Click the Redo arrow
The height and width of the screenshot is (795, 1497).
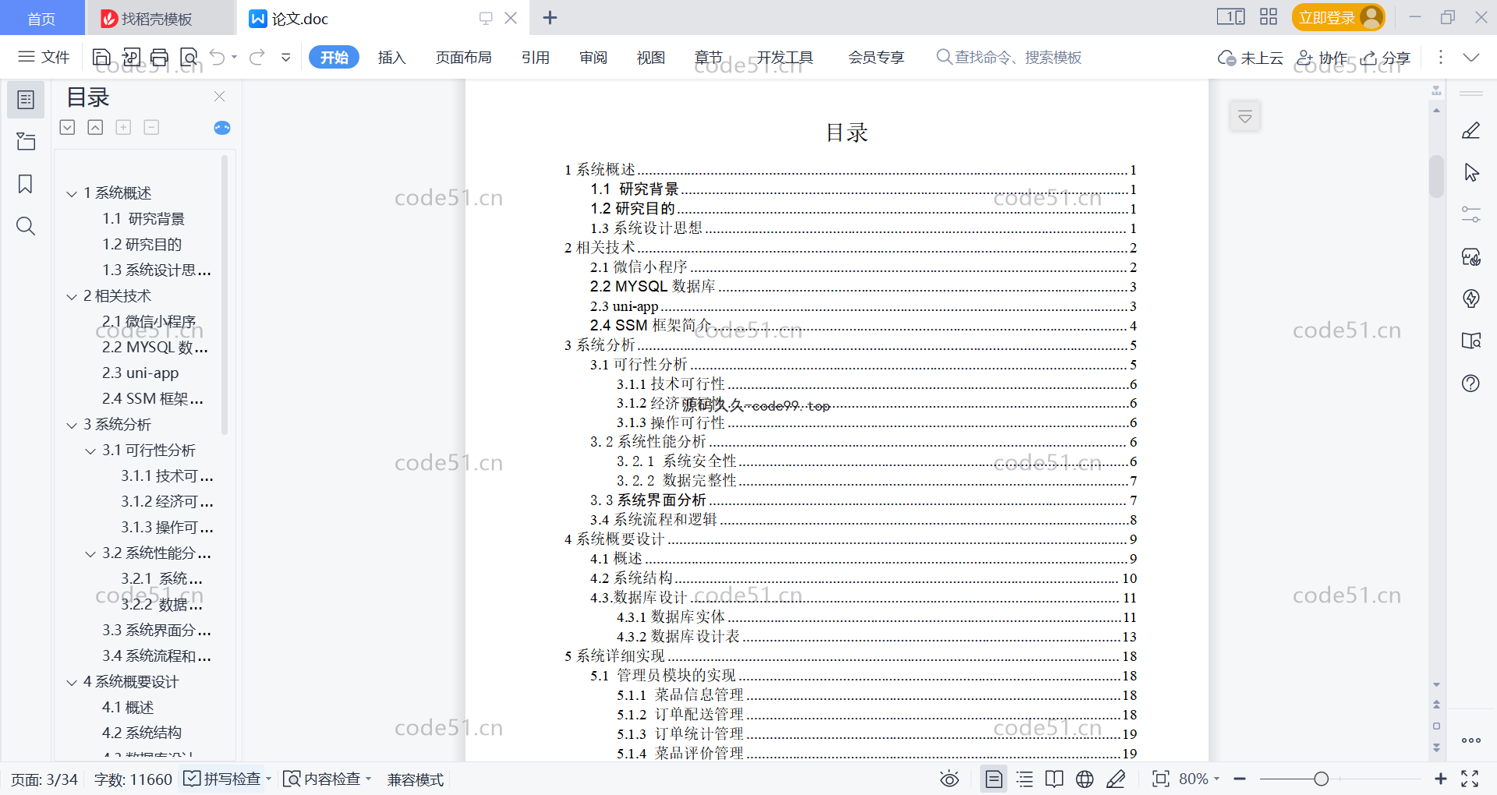(257, 57)
